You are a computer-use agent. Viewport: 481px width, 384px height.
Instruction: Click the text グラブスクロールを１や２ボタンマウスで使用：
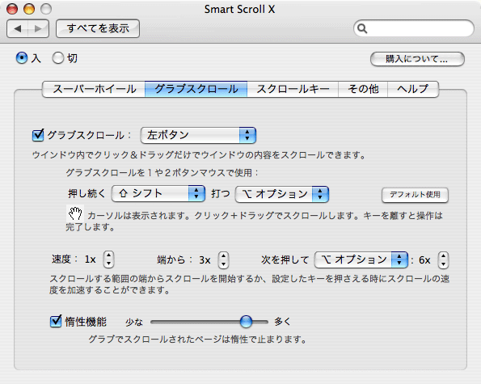(162, 173)
